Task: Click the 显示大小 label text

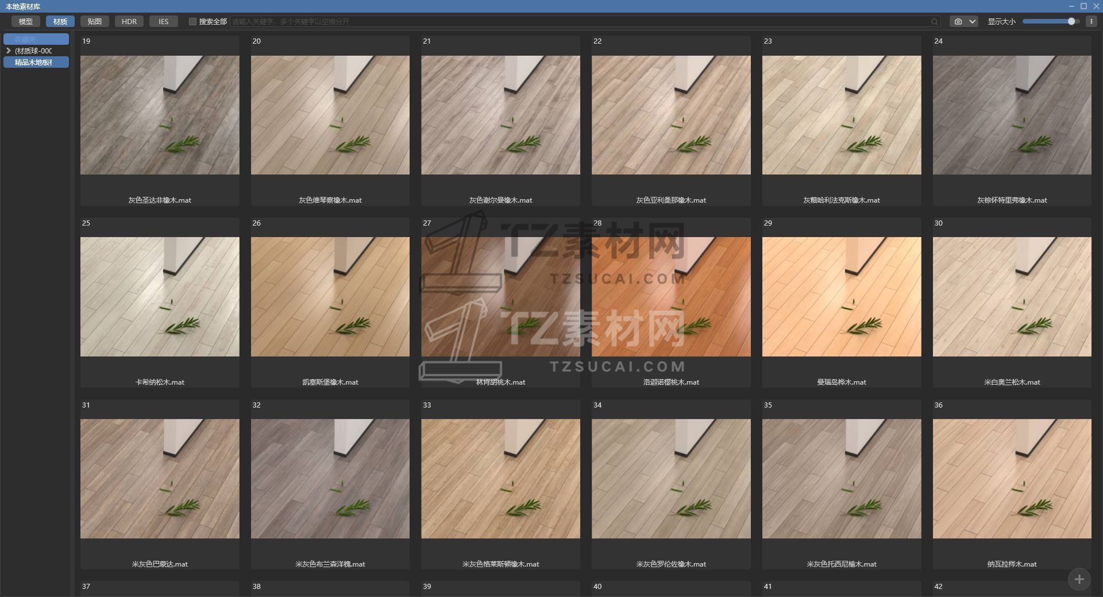Action: 1001,22
